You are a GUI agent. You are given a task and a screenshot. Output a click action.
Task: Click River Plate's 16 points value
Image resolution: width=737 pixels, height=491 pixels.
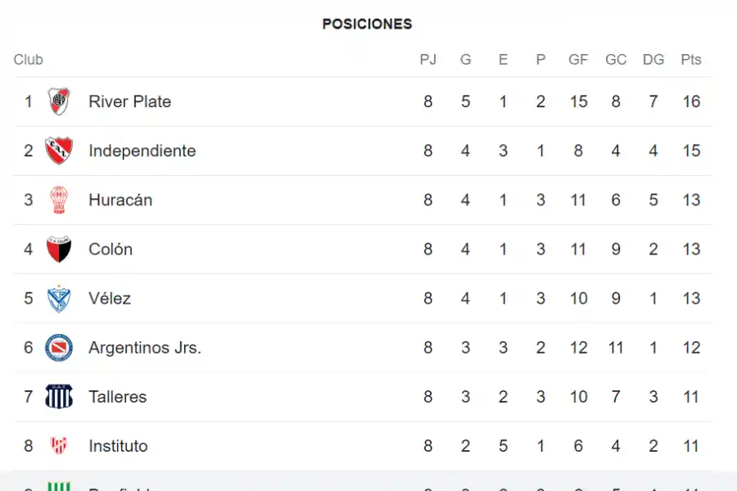click(x=691, y=101)
